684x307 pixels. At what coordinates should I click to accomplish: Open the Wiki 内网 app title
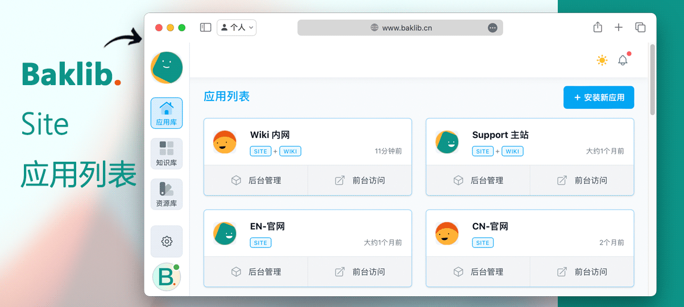point(270,135)
